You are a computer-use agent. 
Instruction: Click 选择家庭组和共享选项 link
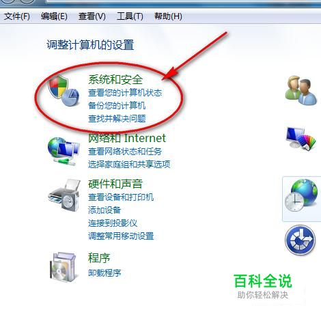point(129,164)
